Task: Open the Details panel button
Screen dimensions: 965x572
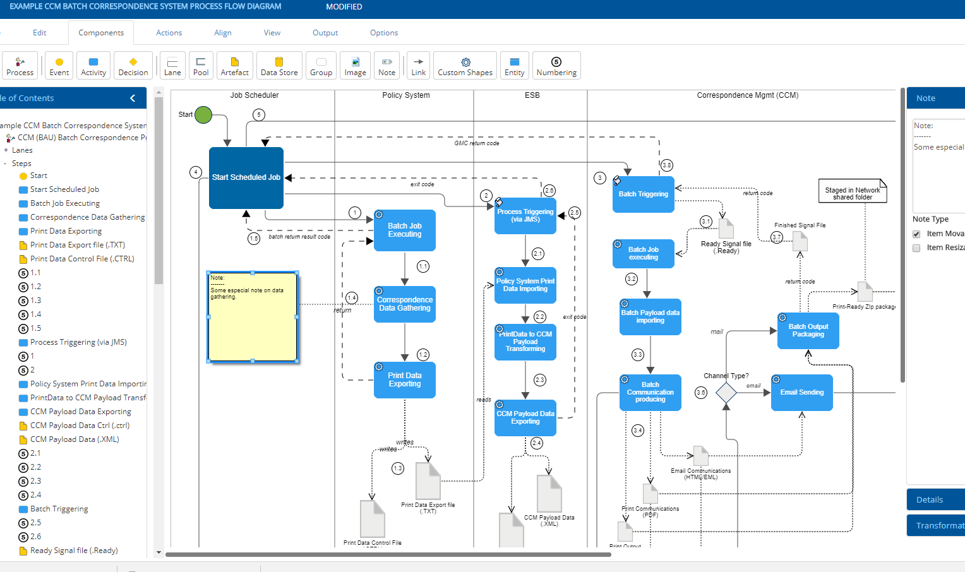Action: 936,499
